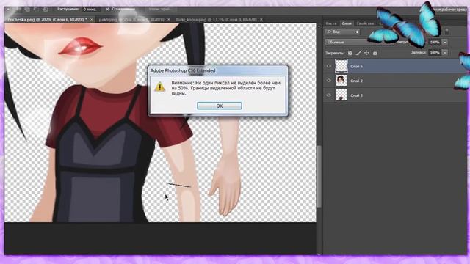This screenshot has height=264, width=470.
Task: Open the tool preset picker in options bar
Action: click(8, 10)
